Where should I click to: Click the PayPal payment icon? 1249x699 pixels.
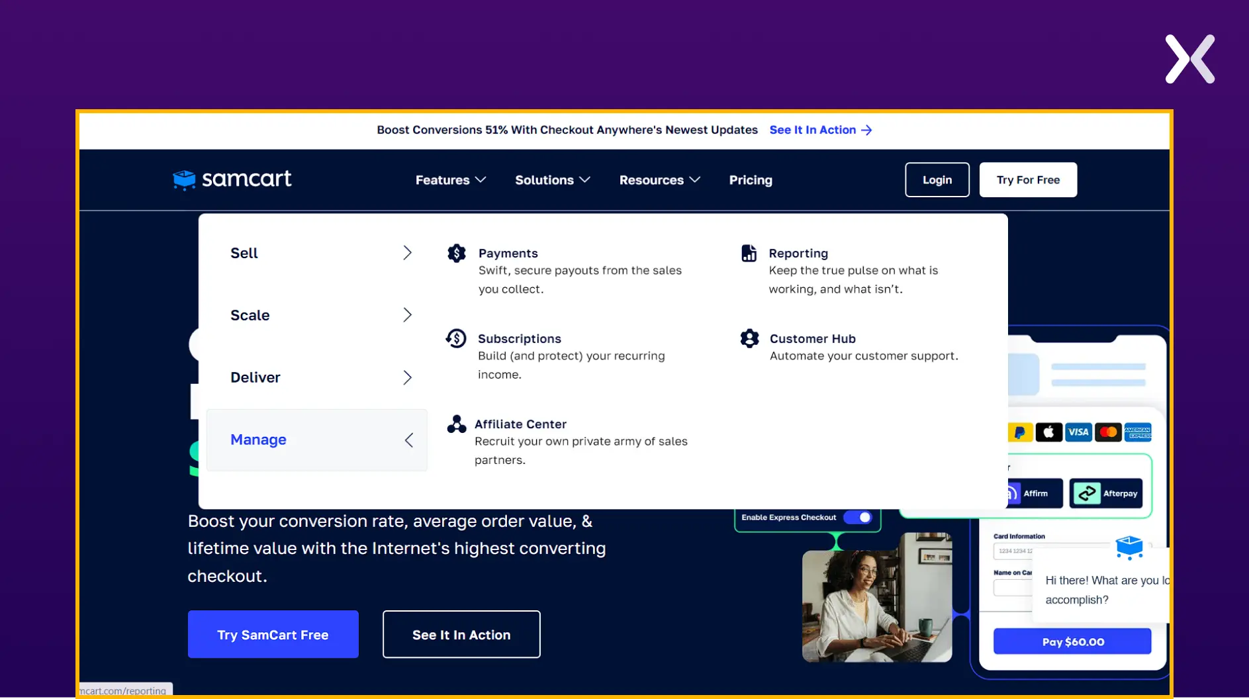[1019, 432]
